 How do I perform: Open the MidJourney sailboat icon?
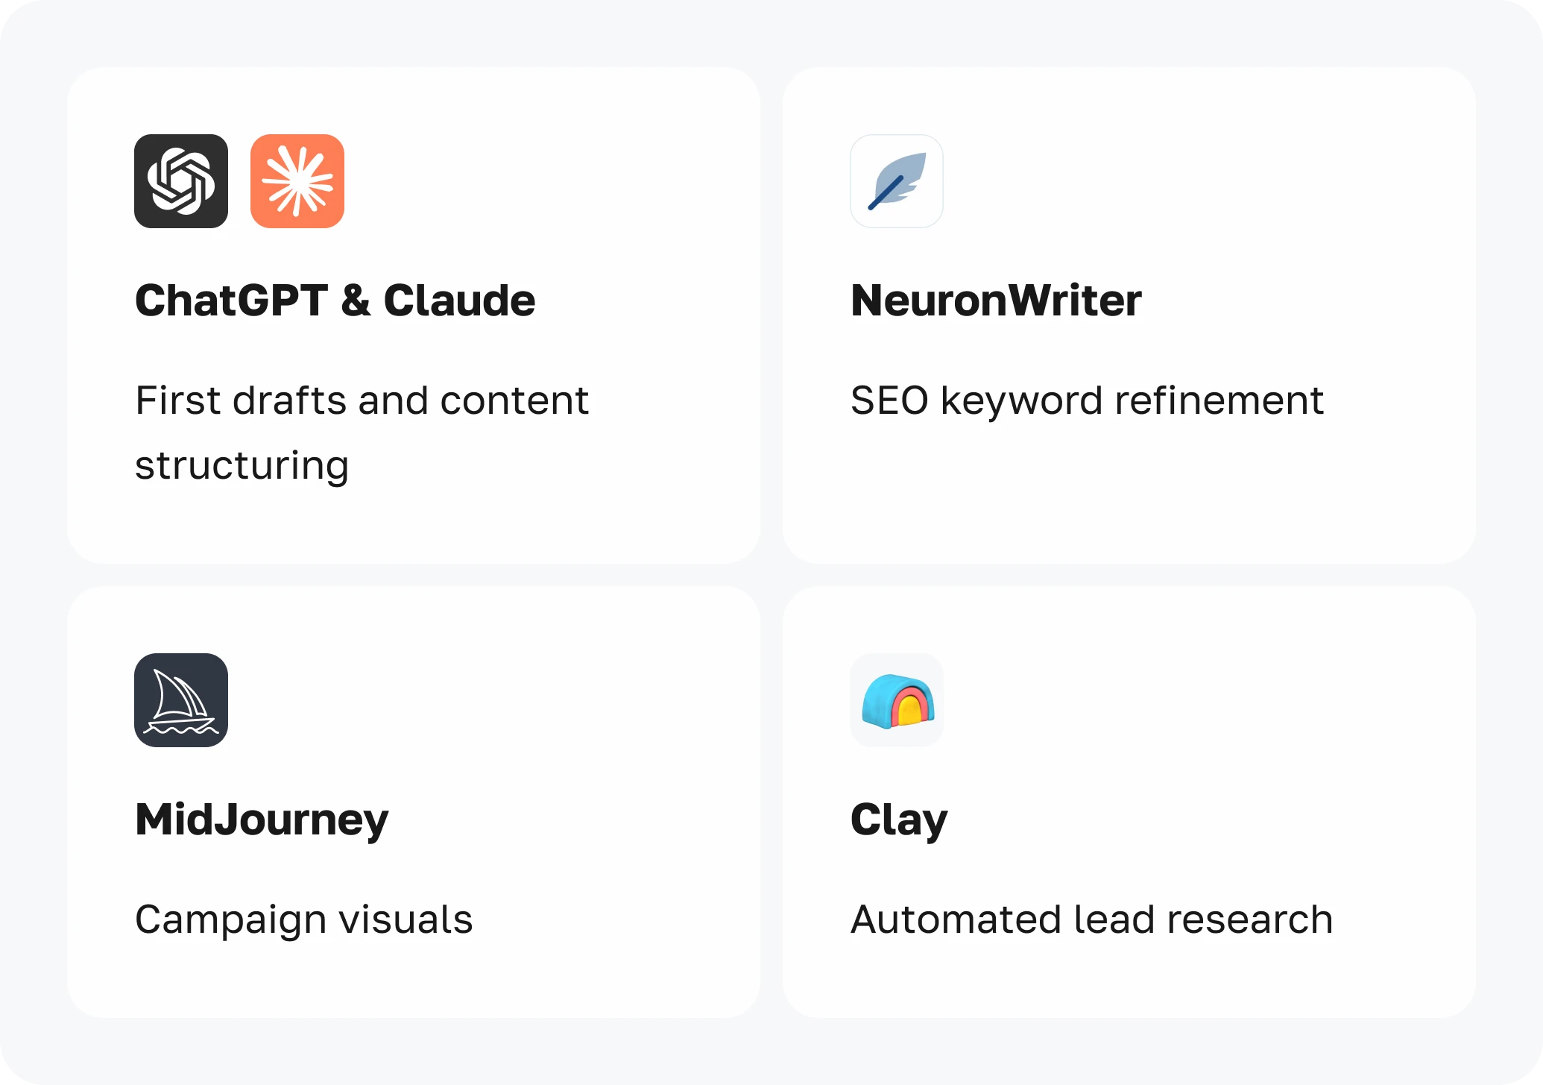click(x=181, y=700)
